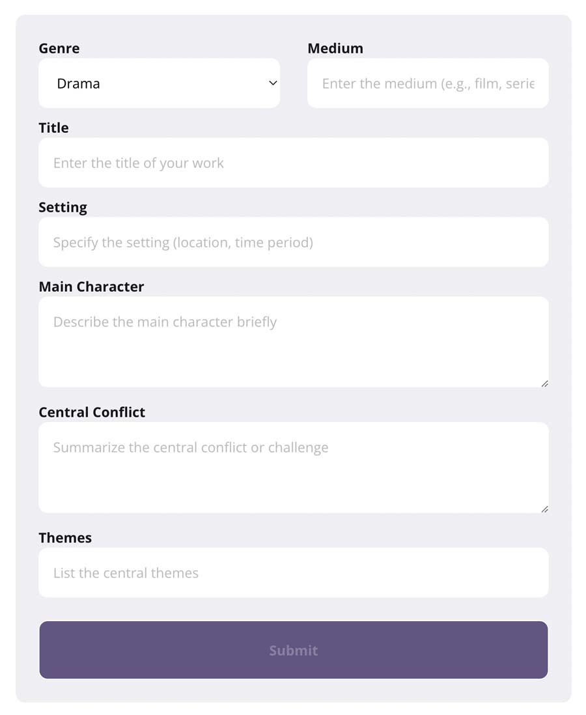The image size is (586, 715).
Task: Click the Central Conflict textarea resize handle
Action: click(x=544, y=509)
